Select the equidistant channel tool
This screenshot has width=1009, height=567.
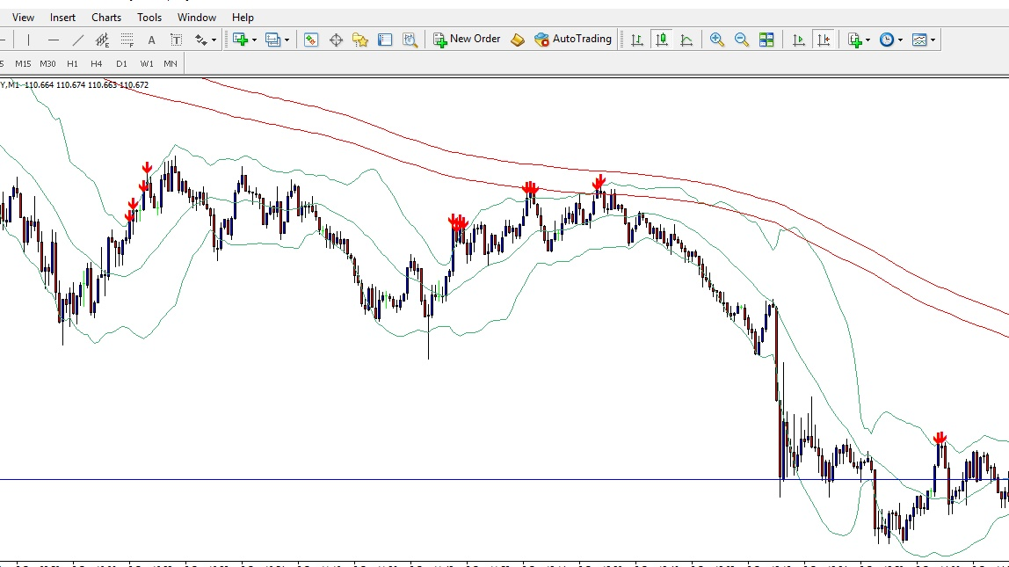coord(102,40)
